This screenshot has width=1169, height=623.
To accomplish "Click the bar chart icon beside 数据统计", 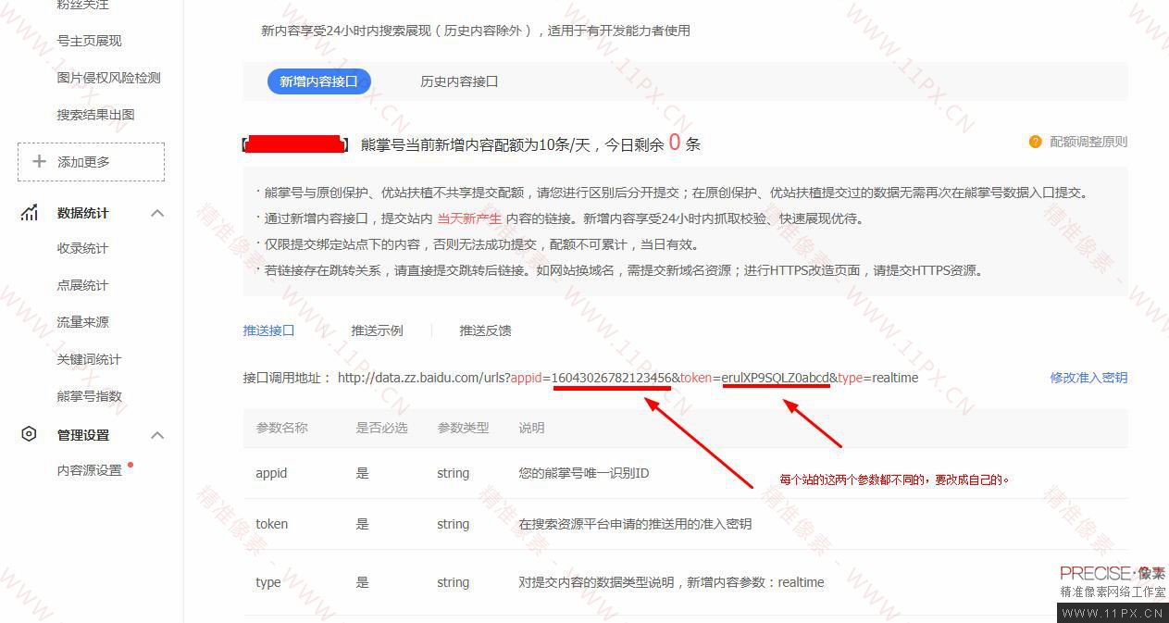I will 29,212.
